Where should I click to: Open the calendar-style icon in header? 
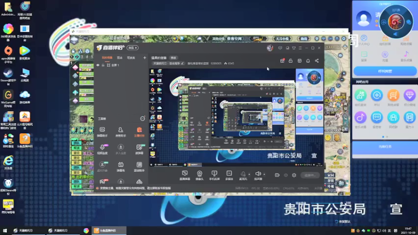[x=299, y=61]
